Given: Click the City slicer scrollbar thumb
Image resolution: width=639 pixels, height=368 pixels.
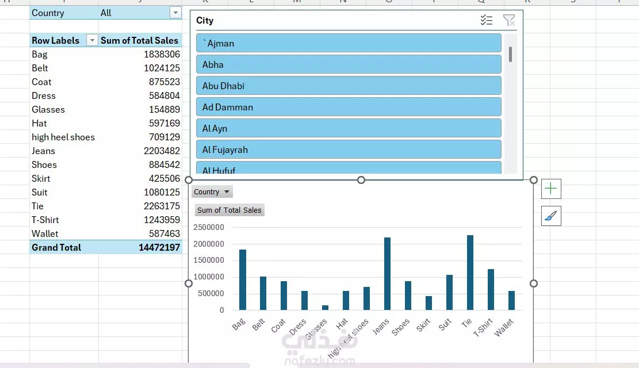Looking at the screenshot, I should pyautogui.click(x=510, y=54).
